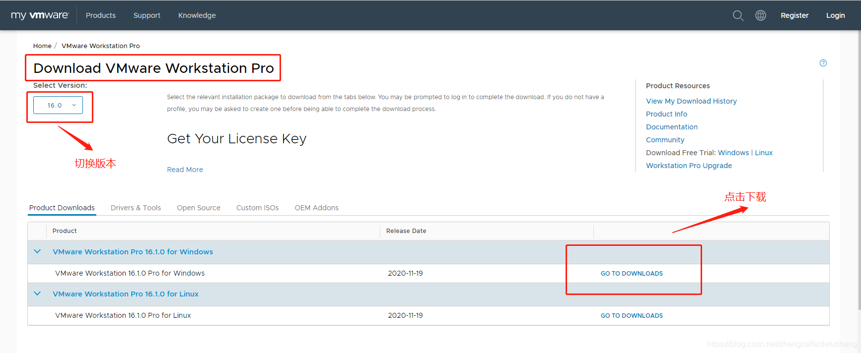This screenshot has width=861, height=353.
Task: Collapse Workstation Pro 16.1.0 for Windows chevron
Action: (x=37, y=251)
